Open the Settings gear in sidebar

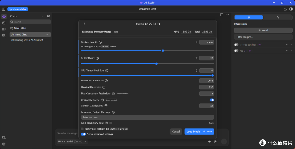(4, 144)
